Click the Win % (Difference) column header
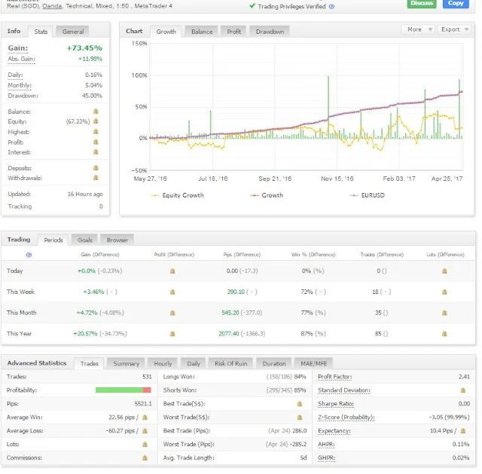Image resolution: width=482 pixels, height=474 pixels. [313, 255]
